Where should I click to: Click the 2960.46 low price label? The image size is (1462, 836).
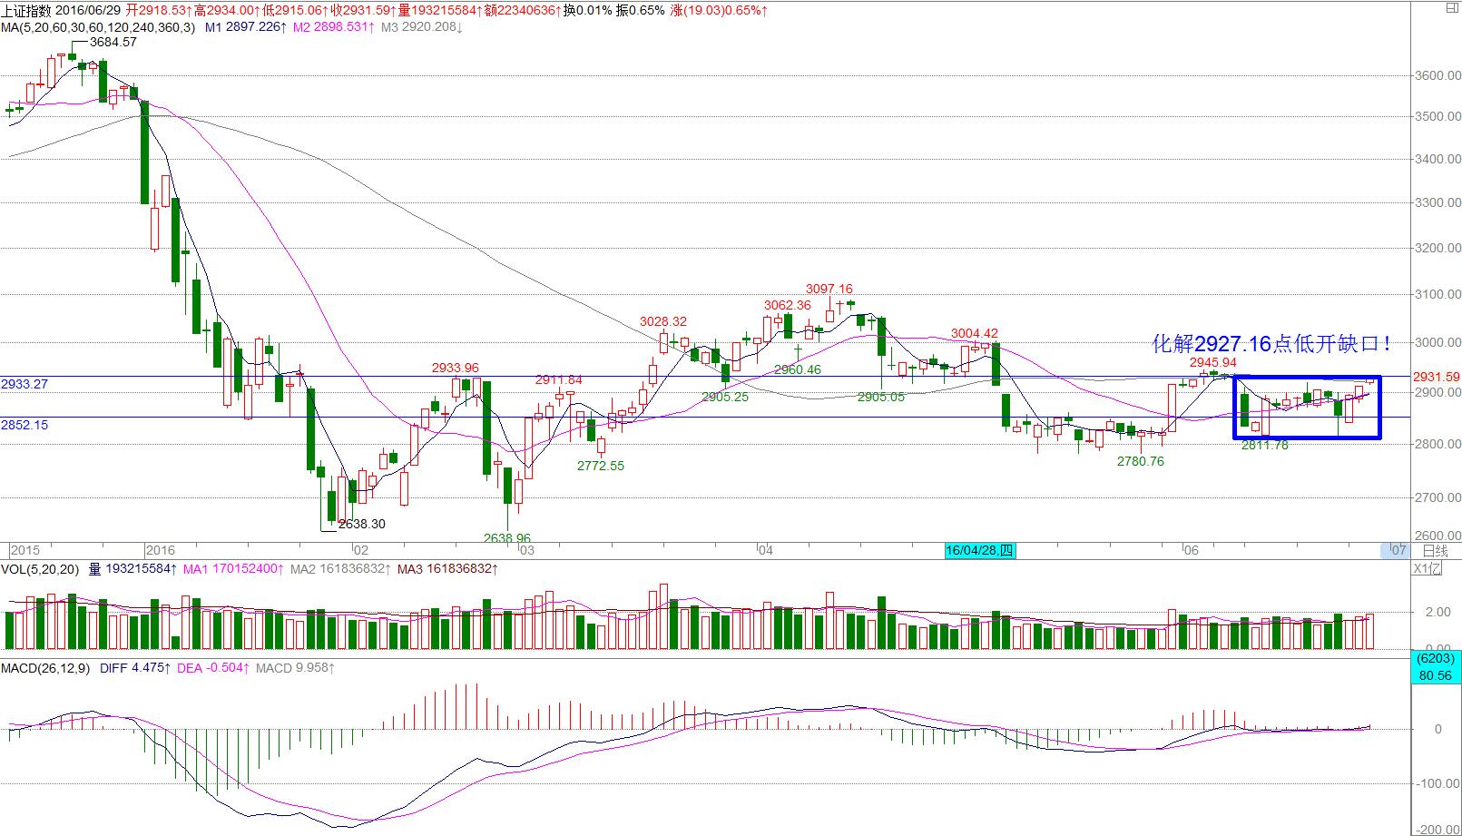coord(798,369)
